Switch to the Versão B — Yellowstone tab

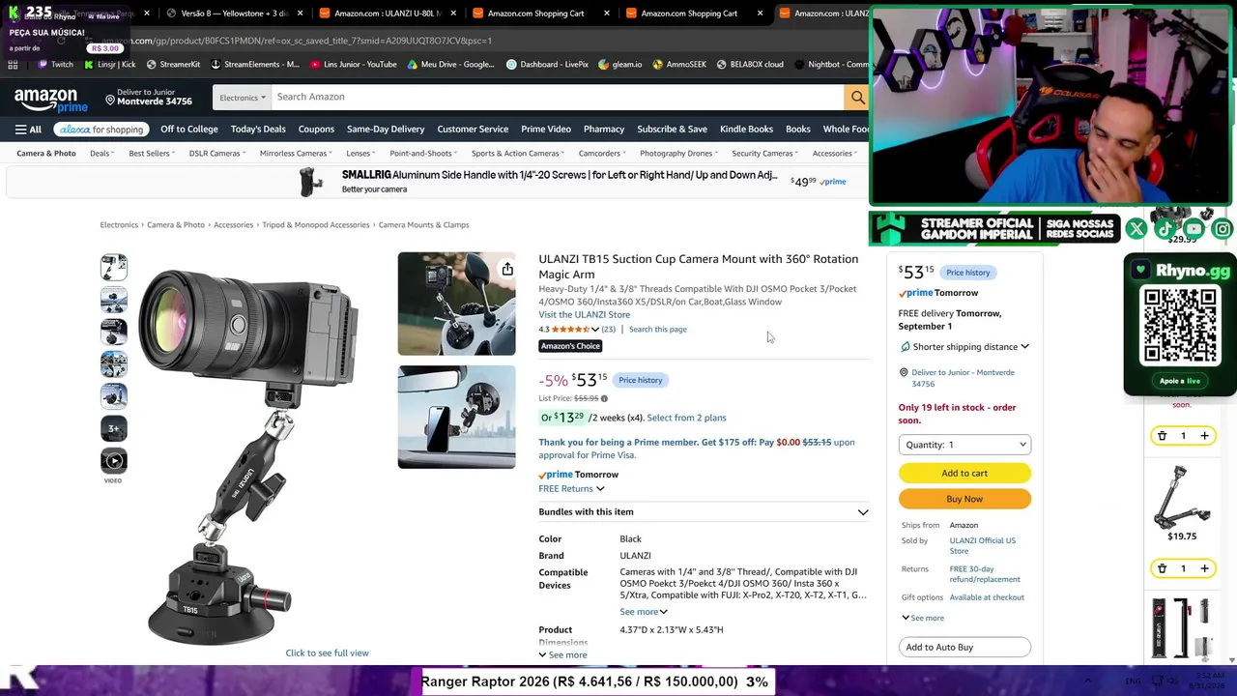pos(233,14)
